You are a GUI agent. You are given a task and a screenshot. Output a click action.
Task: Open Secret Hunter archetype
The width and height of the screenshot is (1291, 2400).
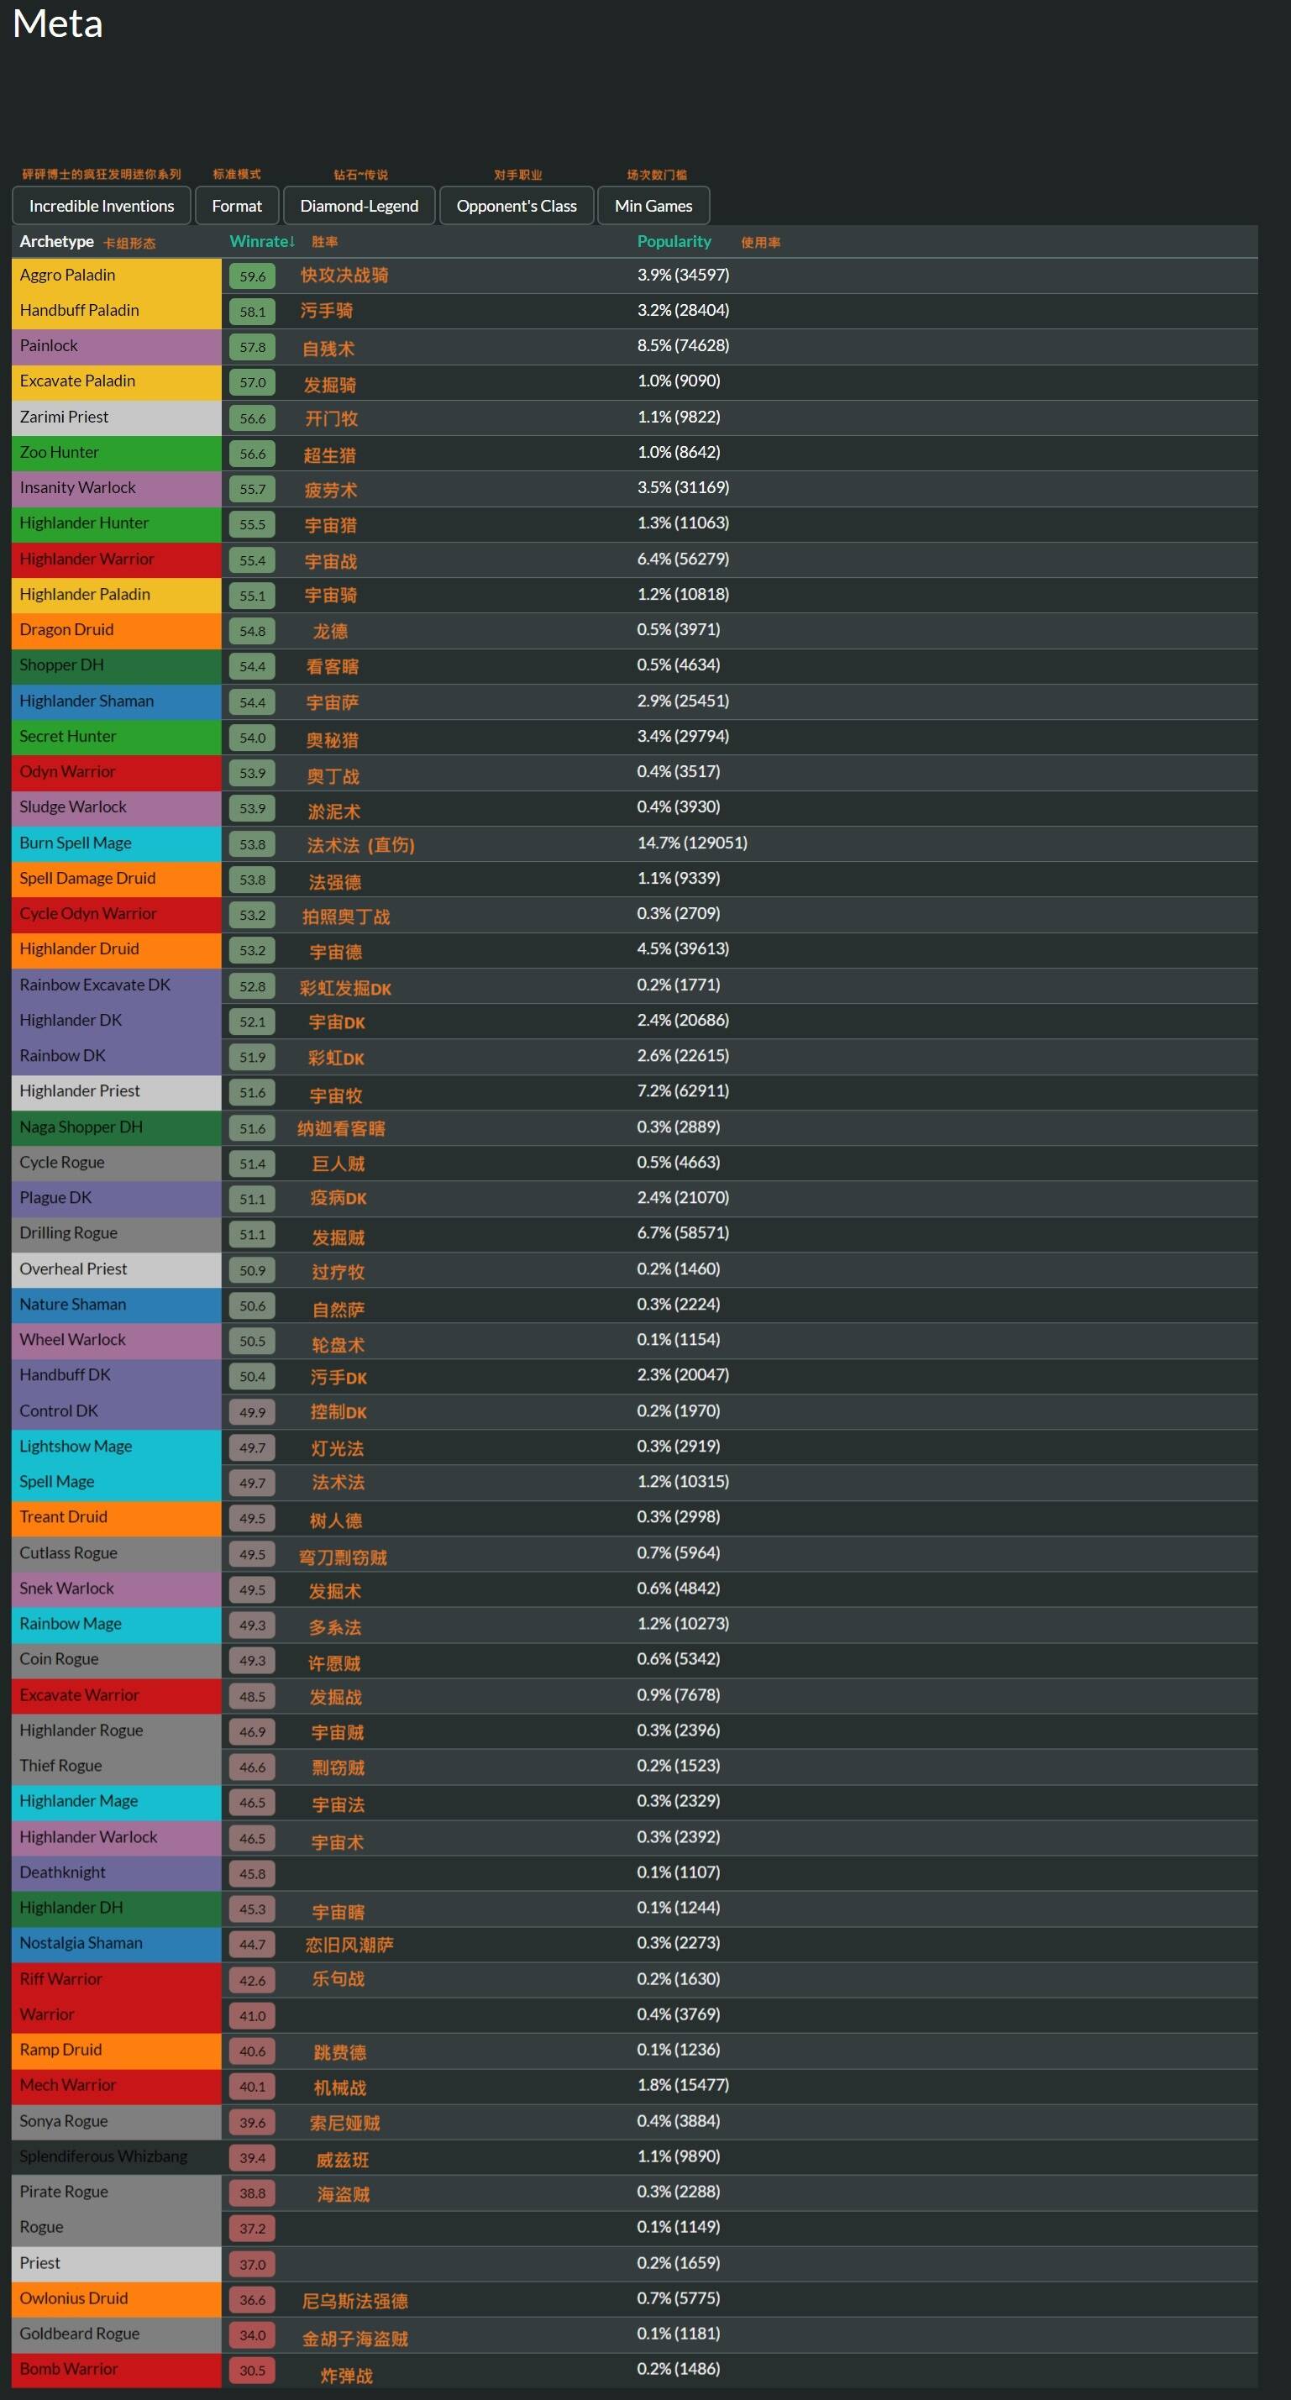pos(117,737)
